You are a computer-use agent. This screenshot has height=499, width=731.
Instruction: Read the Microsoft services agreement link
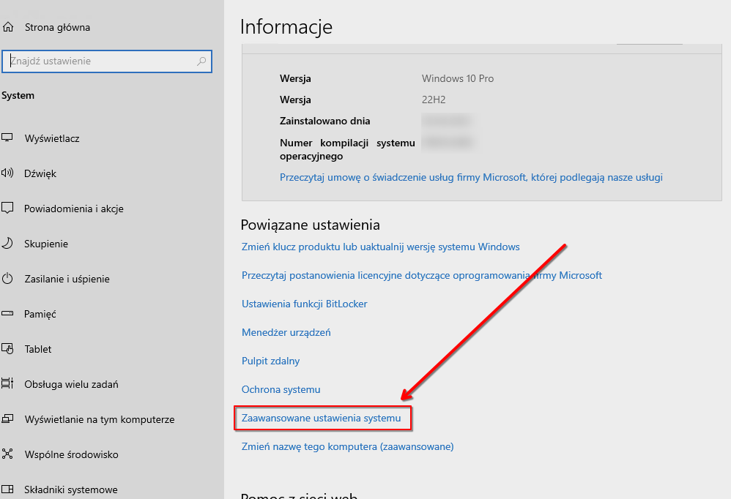click(471, 177)
